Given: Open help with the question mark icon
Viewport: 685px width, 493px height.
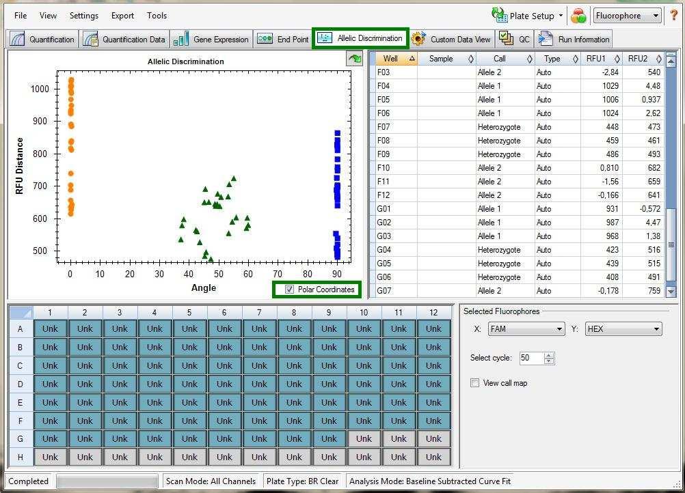Looking at the screenshot, I should (x=674, y=16).
